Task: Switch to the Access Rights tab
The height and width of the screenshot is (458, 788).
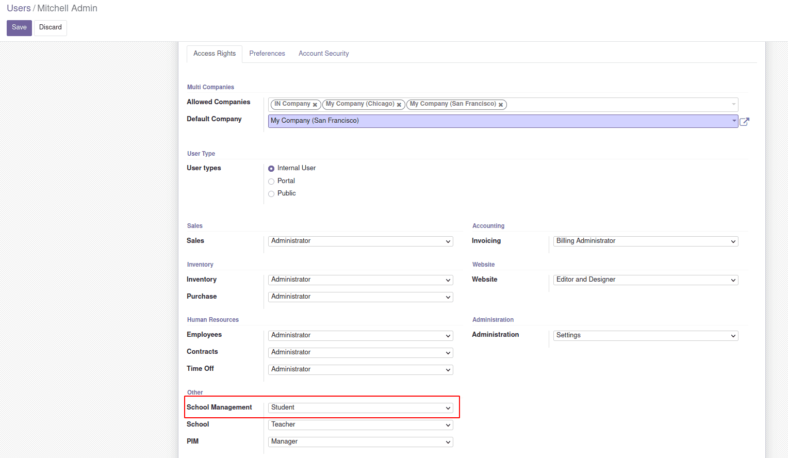Action: tap(215, 54)
